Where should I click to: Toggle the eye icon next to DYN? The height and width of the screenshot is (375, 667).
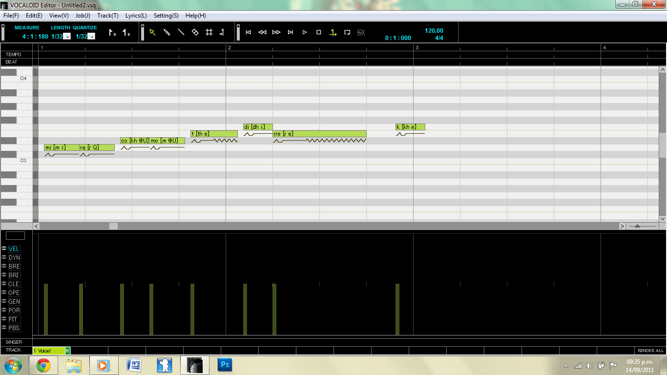click(x=4, y=257)
